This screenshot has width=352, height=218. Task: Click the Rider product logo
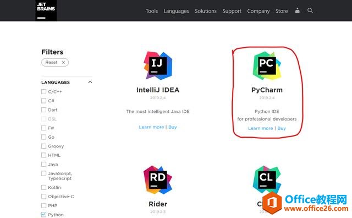click(158, 180)
